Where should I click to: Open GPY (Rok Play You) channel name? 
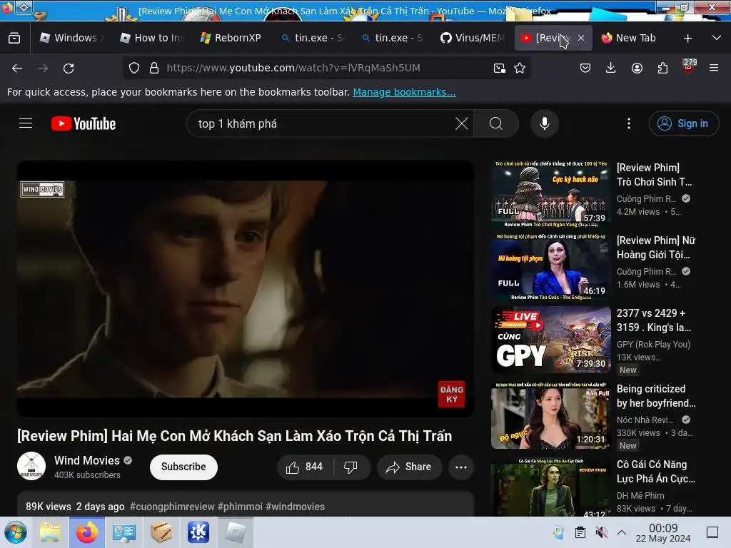pyautogui.click(x=653, y=345)
